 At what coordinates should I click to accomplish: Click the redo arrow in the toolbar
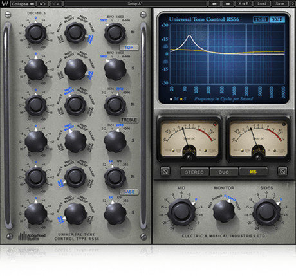(x=55, y=4)
